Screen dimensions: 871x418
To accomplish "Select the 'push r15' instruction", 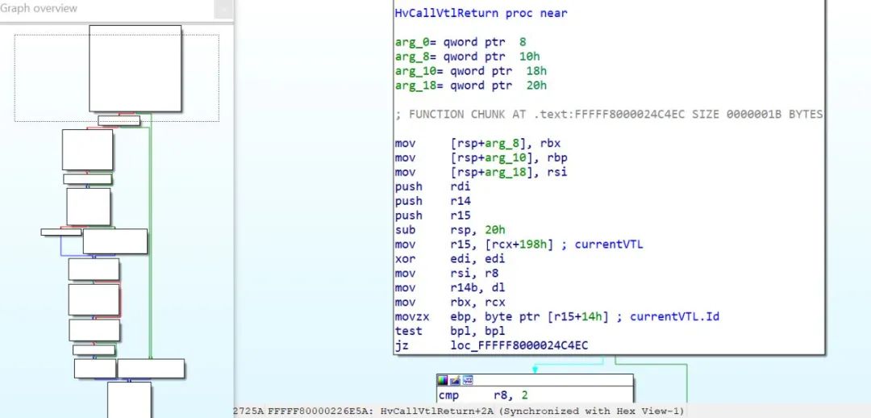I will click(x=433, y=215).
